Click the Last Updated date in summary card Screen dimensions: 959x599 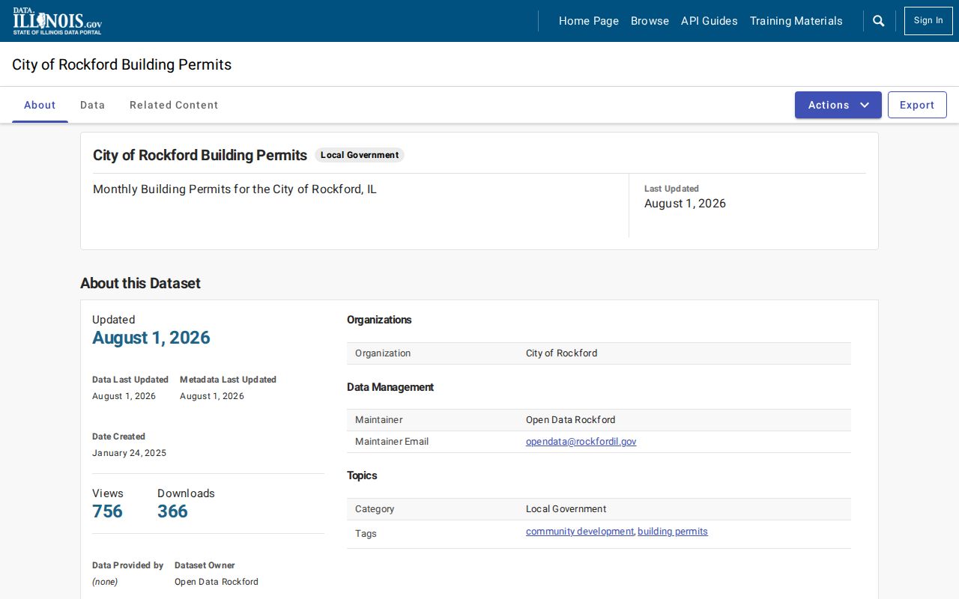point(685,204)
